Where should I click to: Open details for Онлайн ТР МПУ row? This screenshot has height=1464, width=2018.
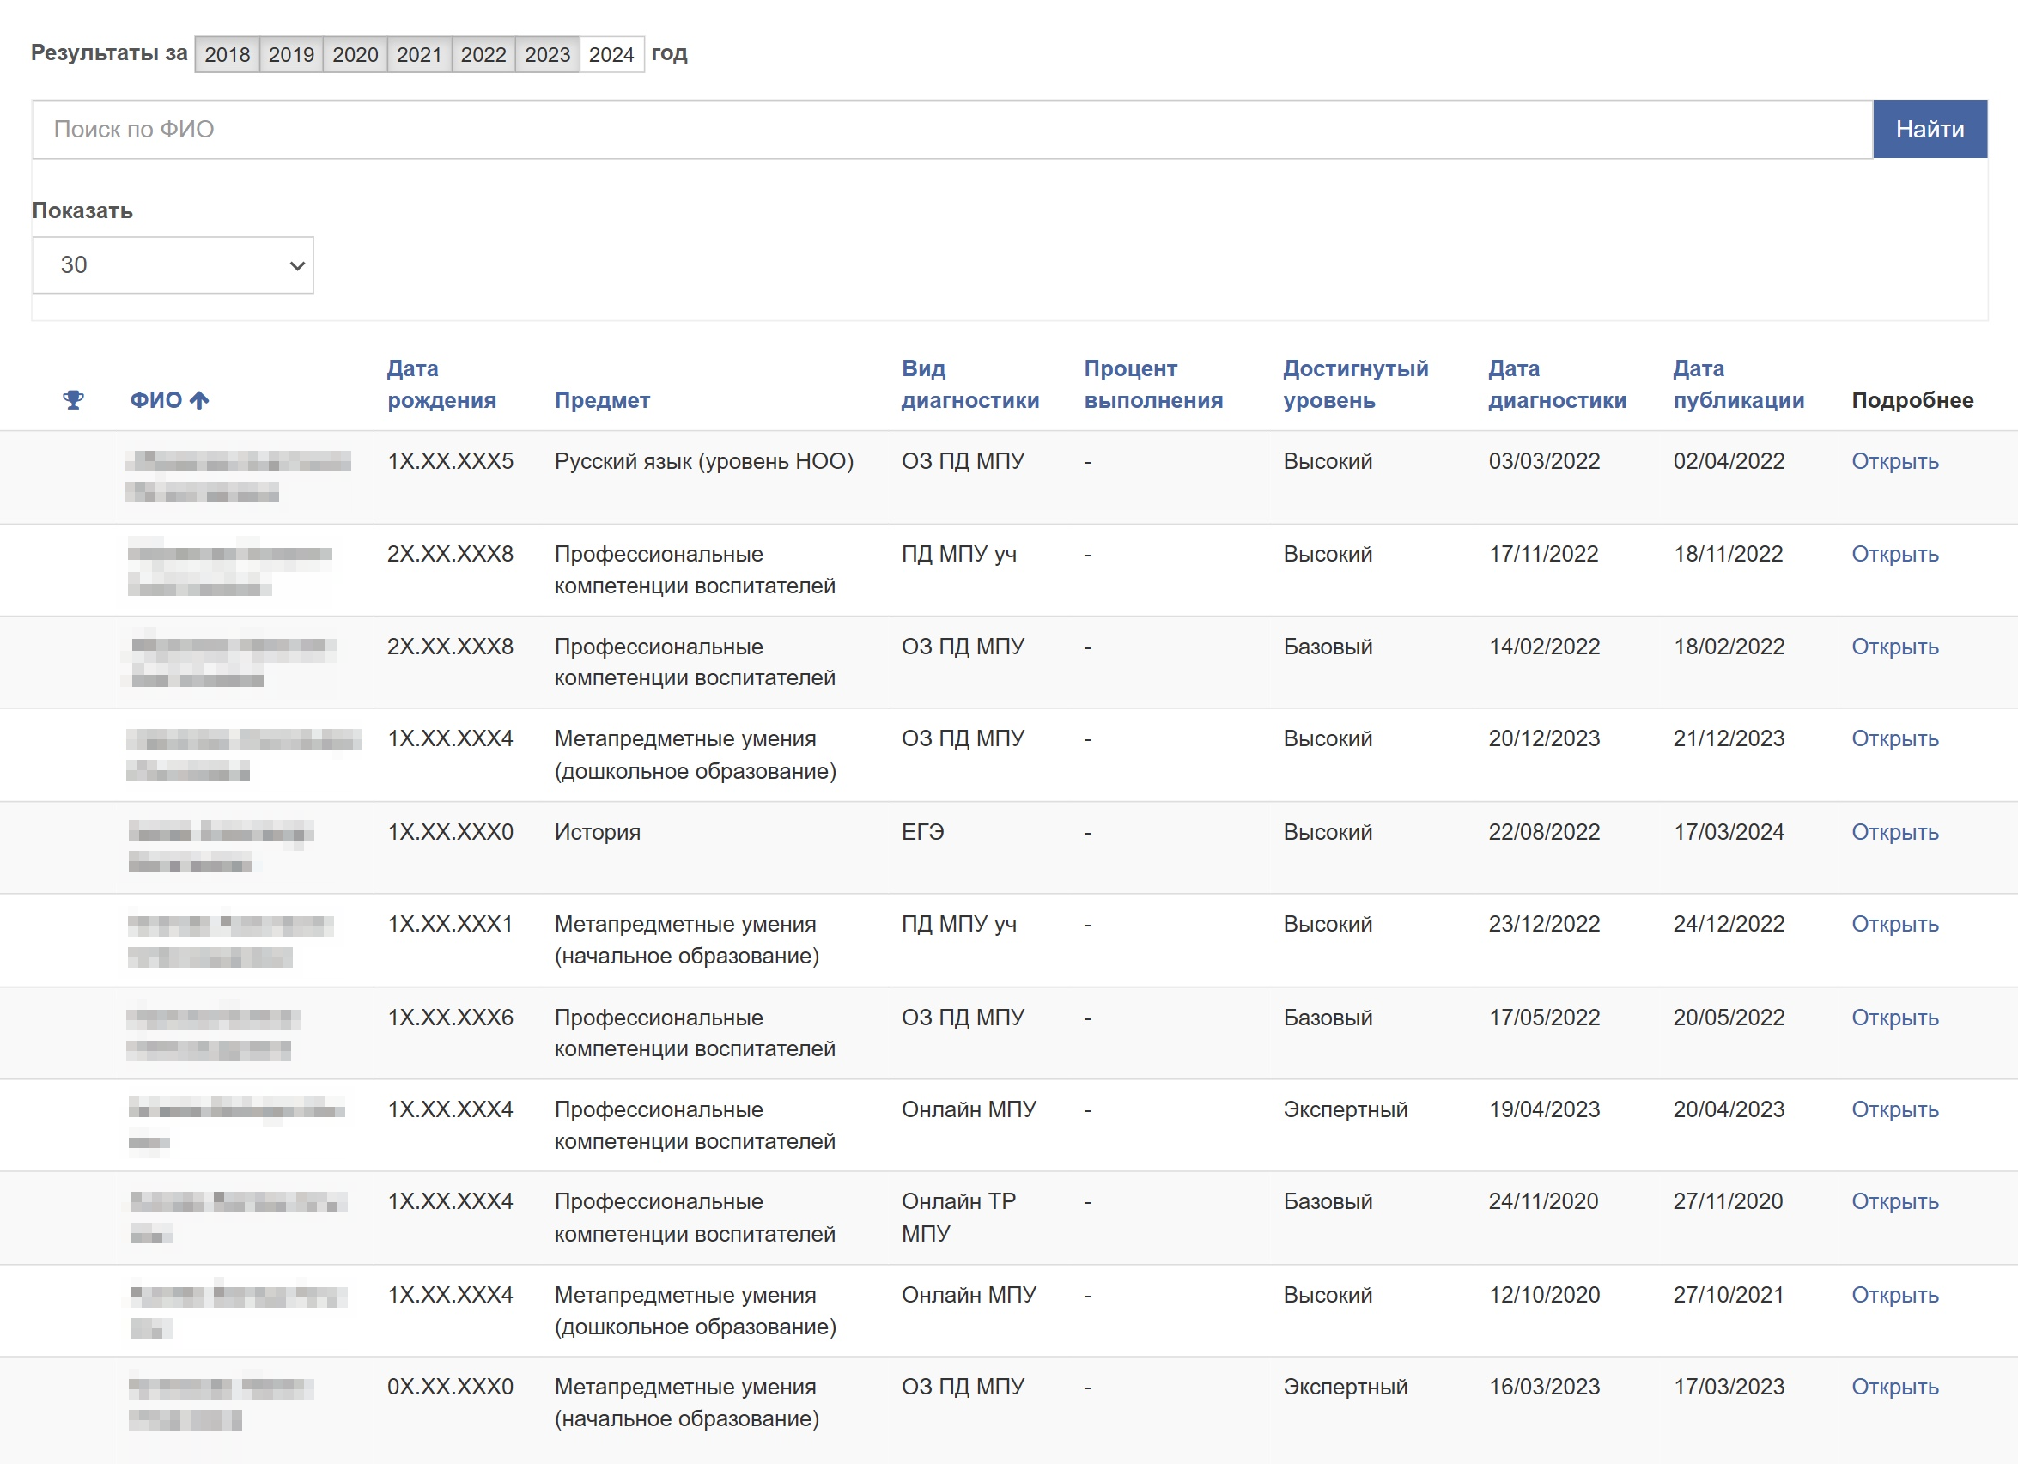point(1894,1201)
